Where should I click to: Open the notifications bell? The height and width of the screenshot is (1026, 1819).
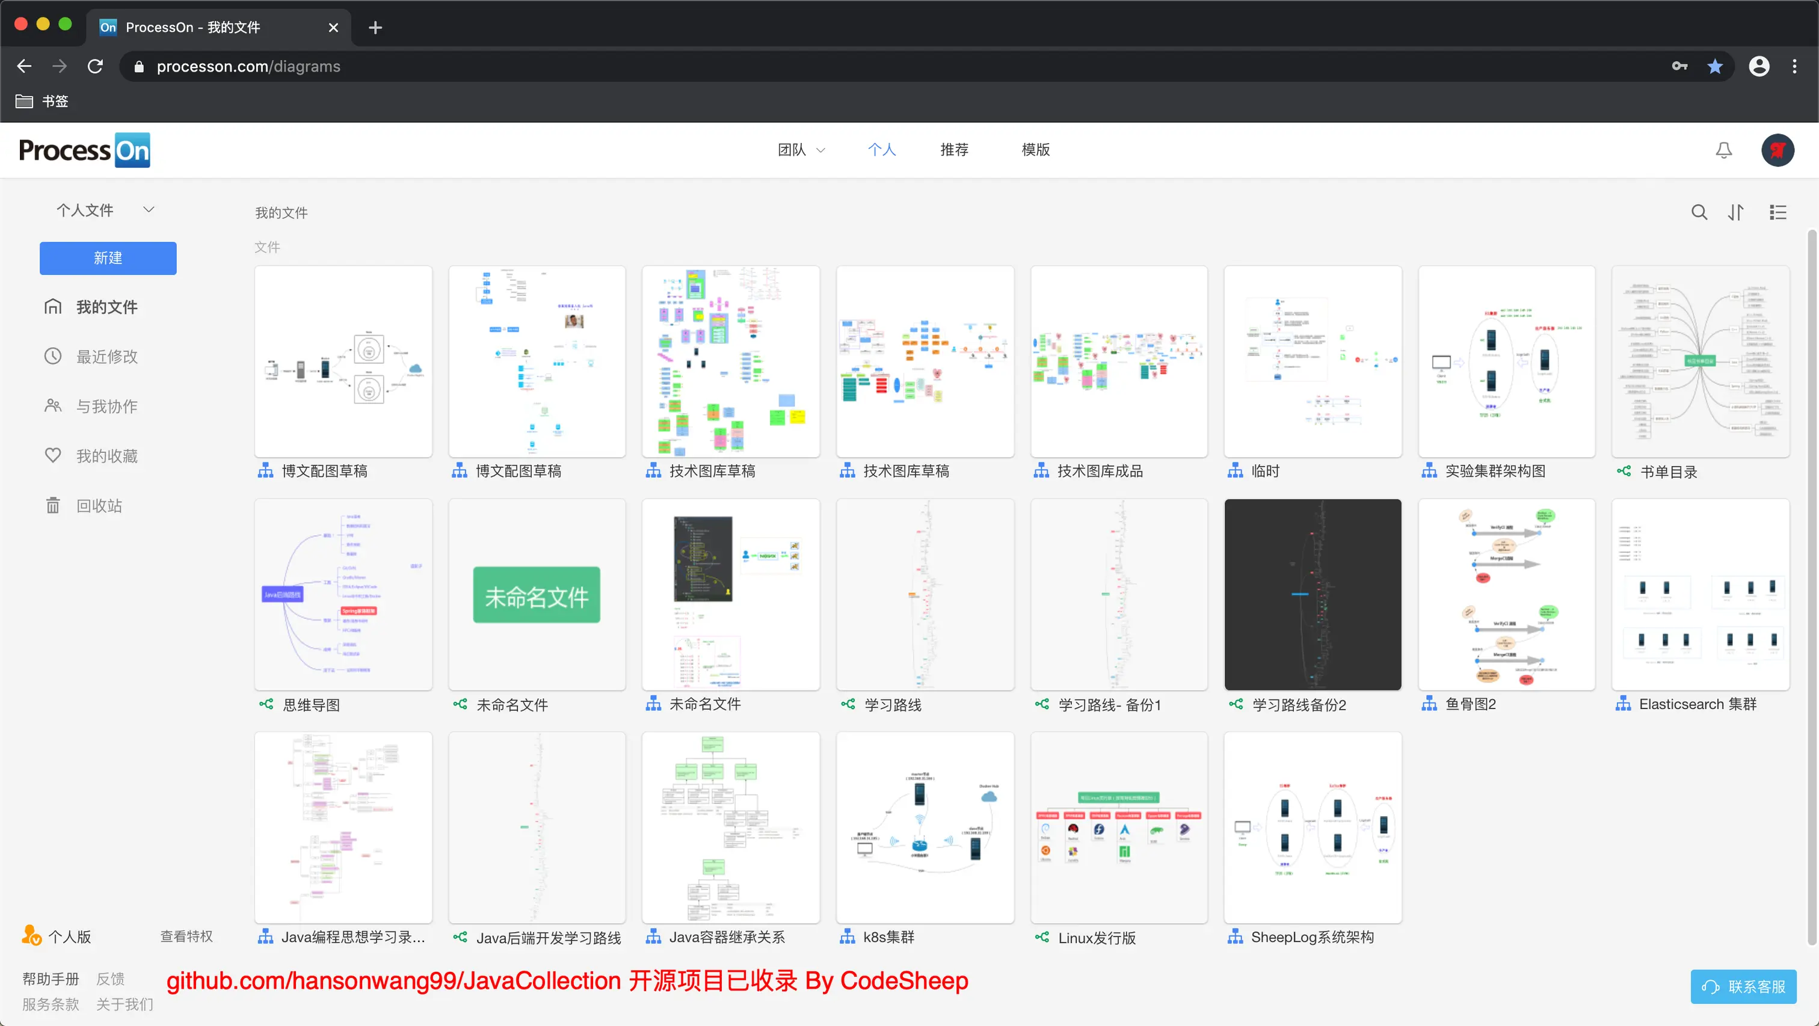click(1724, 150)
